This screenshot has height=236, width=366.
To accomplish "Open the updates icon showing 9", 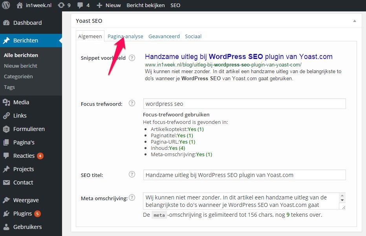I will coord(61,5).
